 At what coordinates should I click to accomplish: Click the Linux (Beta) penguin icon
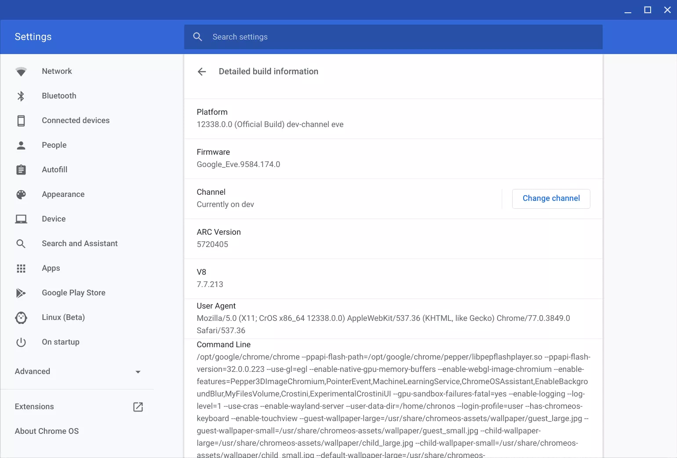tap(21, 318)
